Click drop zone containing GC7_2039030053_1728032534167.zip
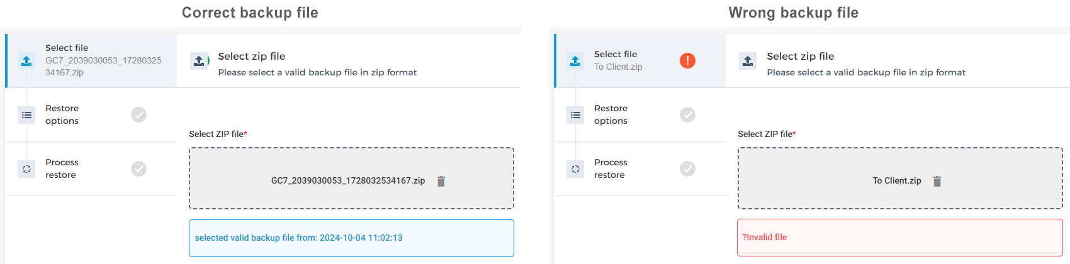 click(x=351, y=179)
